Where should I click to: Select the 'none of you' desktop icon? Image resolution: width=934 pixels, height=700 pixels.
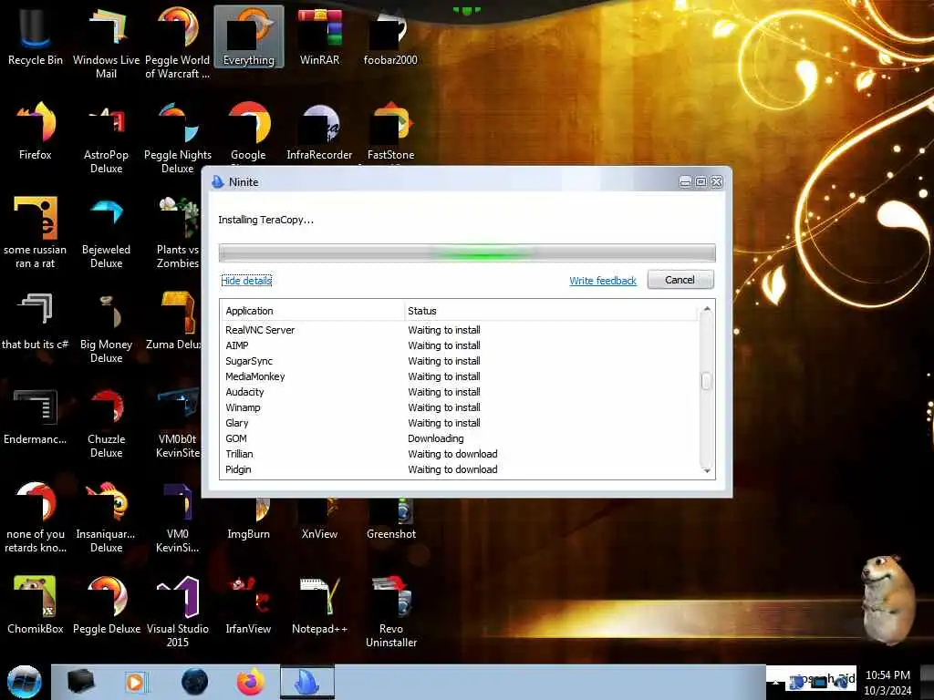pyautogui.click(x=36, y=518)
